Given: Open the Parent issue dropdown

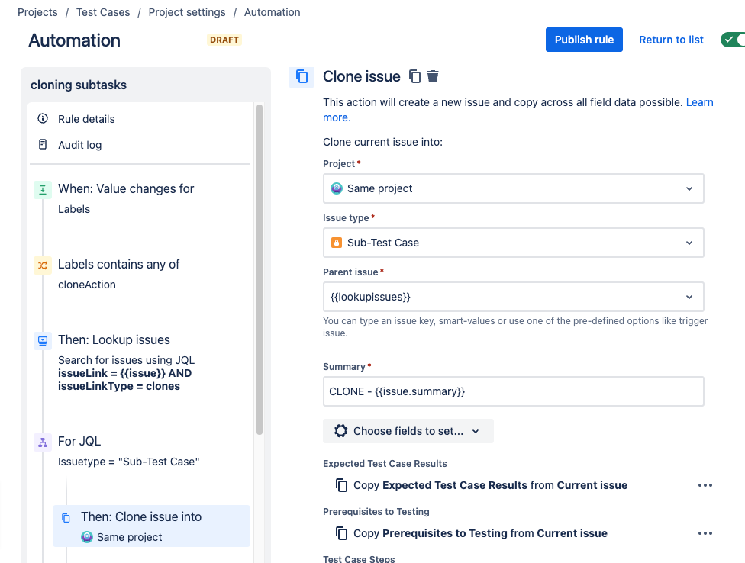Looking at the screenshot, I should (x=513, y=297).
